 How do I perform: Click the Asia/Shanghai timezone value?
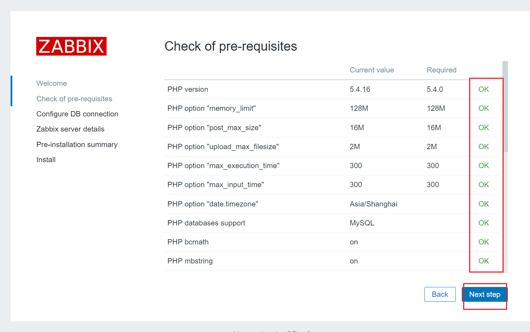point(373,204)
